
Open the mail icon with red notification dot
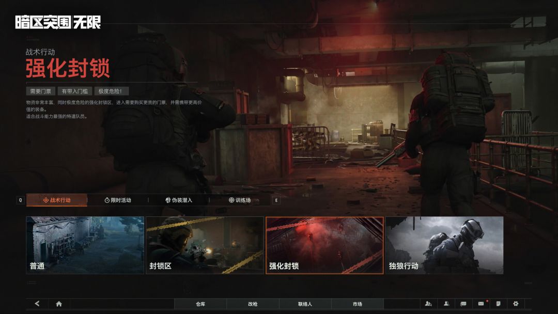pyautogui.click(x=481, y=304)
